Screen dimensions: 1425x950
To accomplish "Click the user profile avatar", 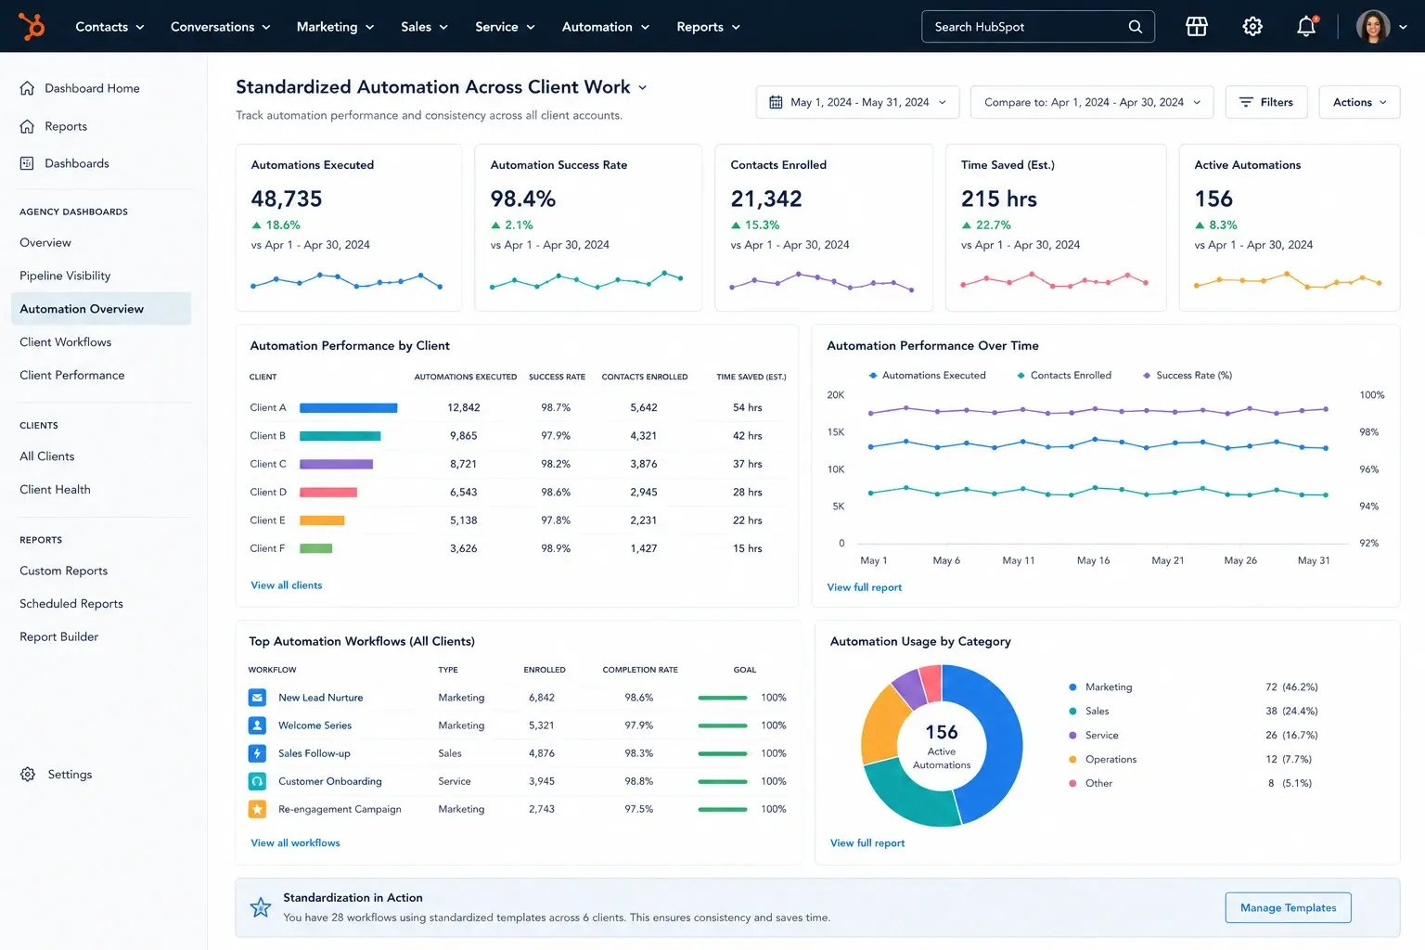I will click(1373, 27).
